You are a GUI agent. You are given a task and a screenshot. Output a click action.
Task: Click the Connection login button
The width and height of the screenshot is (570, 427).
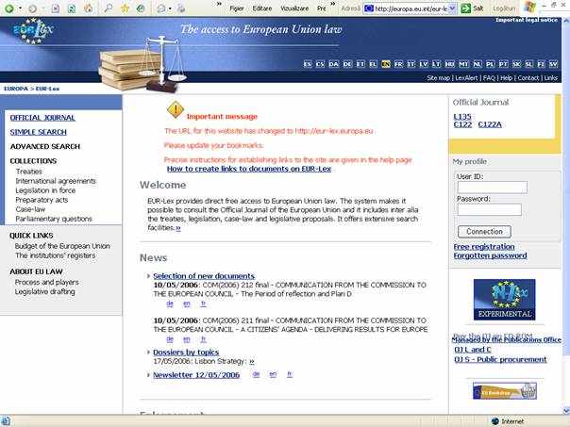click(x=484, y=232)
